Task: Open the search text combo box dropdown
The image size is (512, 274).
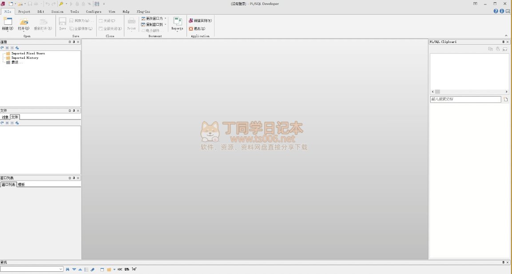Action: (x=61, y=269)
